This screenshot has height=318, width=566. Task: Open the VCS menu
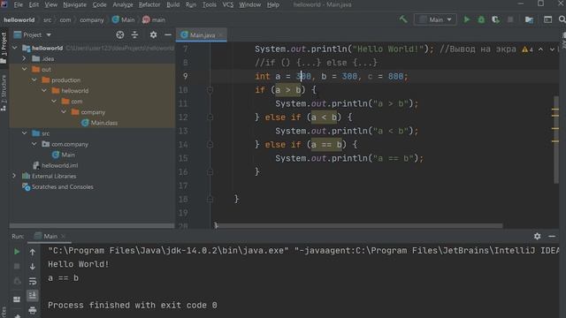pos(228,4)
